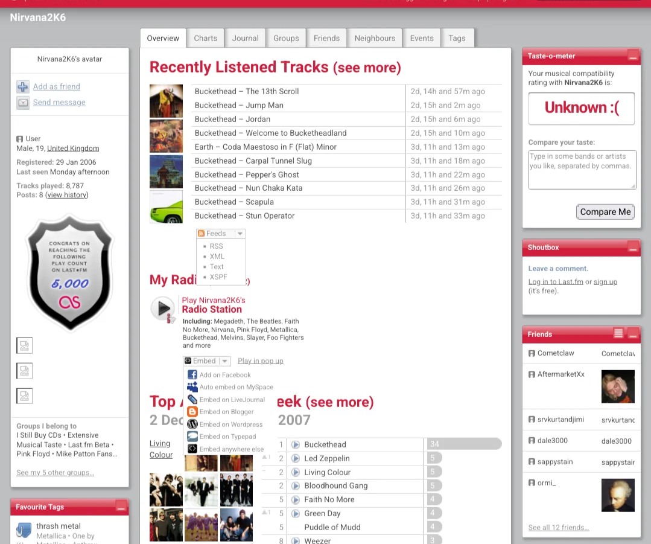Switch to the Charts tab
This screenshot has width=651, height=544.
[205, 38]
